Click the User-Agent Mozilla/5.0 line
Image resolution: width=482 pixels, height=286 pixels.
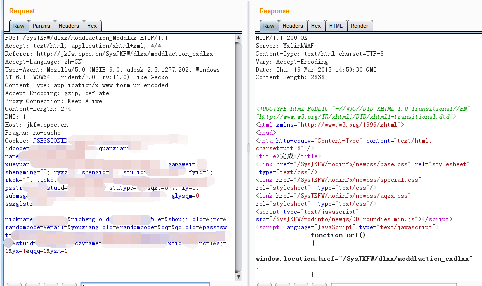(113, 70)
